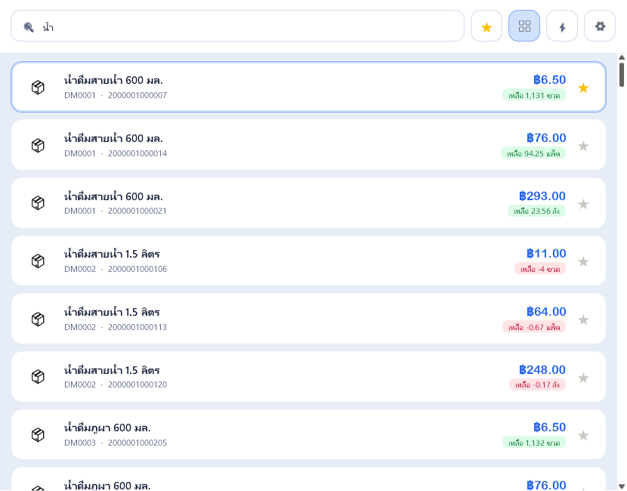Select the price ฿76.00 of item 2000001000014
The image size is (627, 491).
pyautogui.click(x=546, y=138)
